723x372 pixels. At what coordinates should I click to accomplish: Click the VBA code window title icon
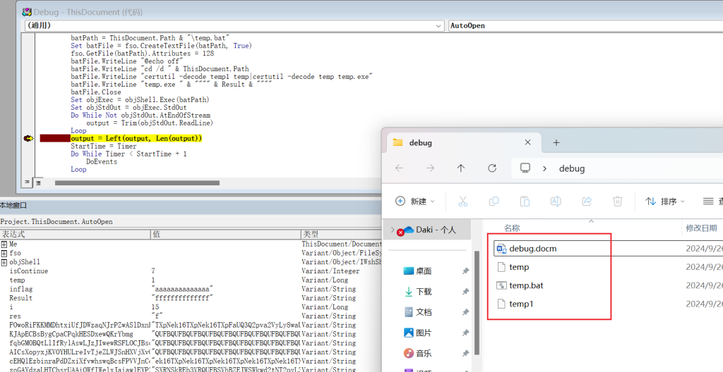pos(27,12)
